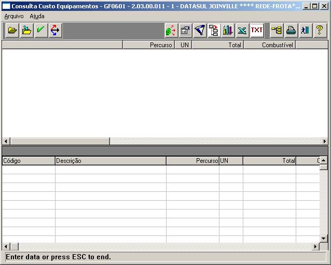Open the properties document icon
The height and width of the screenshot is (265, 331).
[x=185, y=31]
